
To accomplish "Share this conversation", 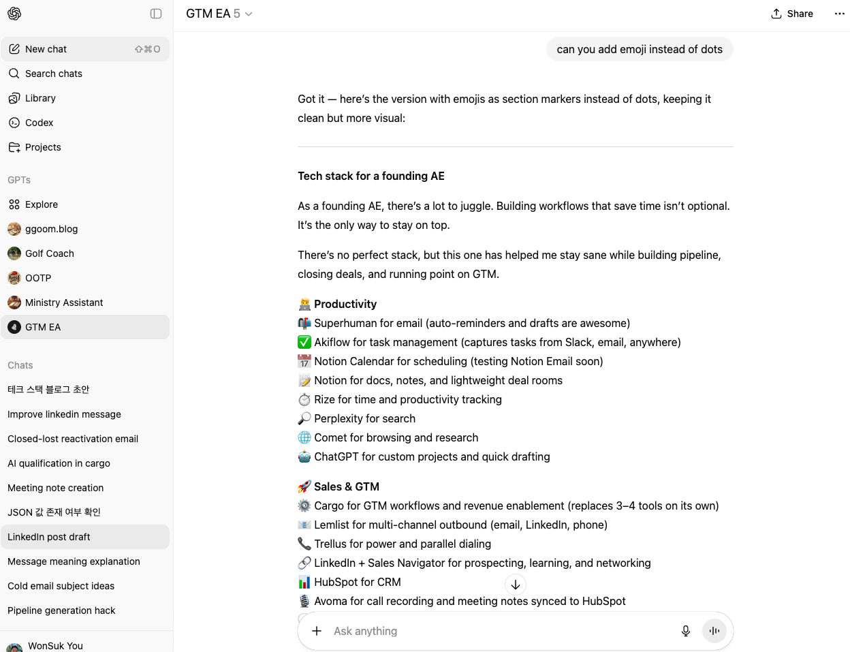I will pos(792,14).
